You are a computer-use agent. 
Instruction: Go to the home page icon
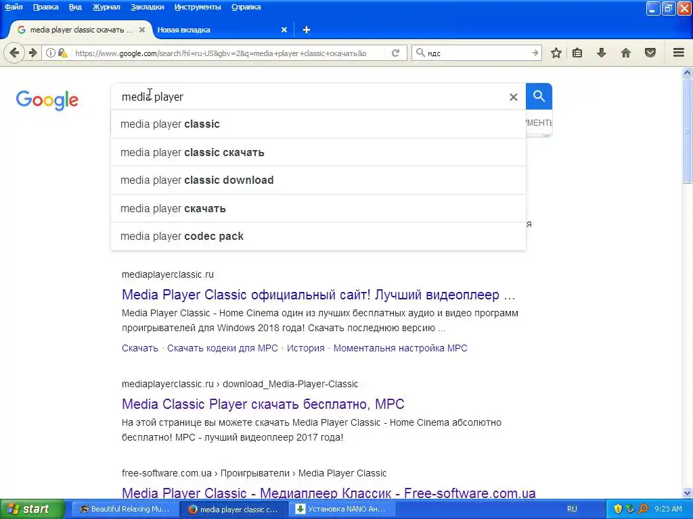(626, 53)
